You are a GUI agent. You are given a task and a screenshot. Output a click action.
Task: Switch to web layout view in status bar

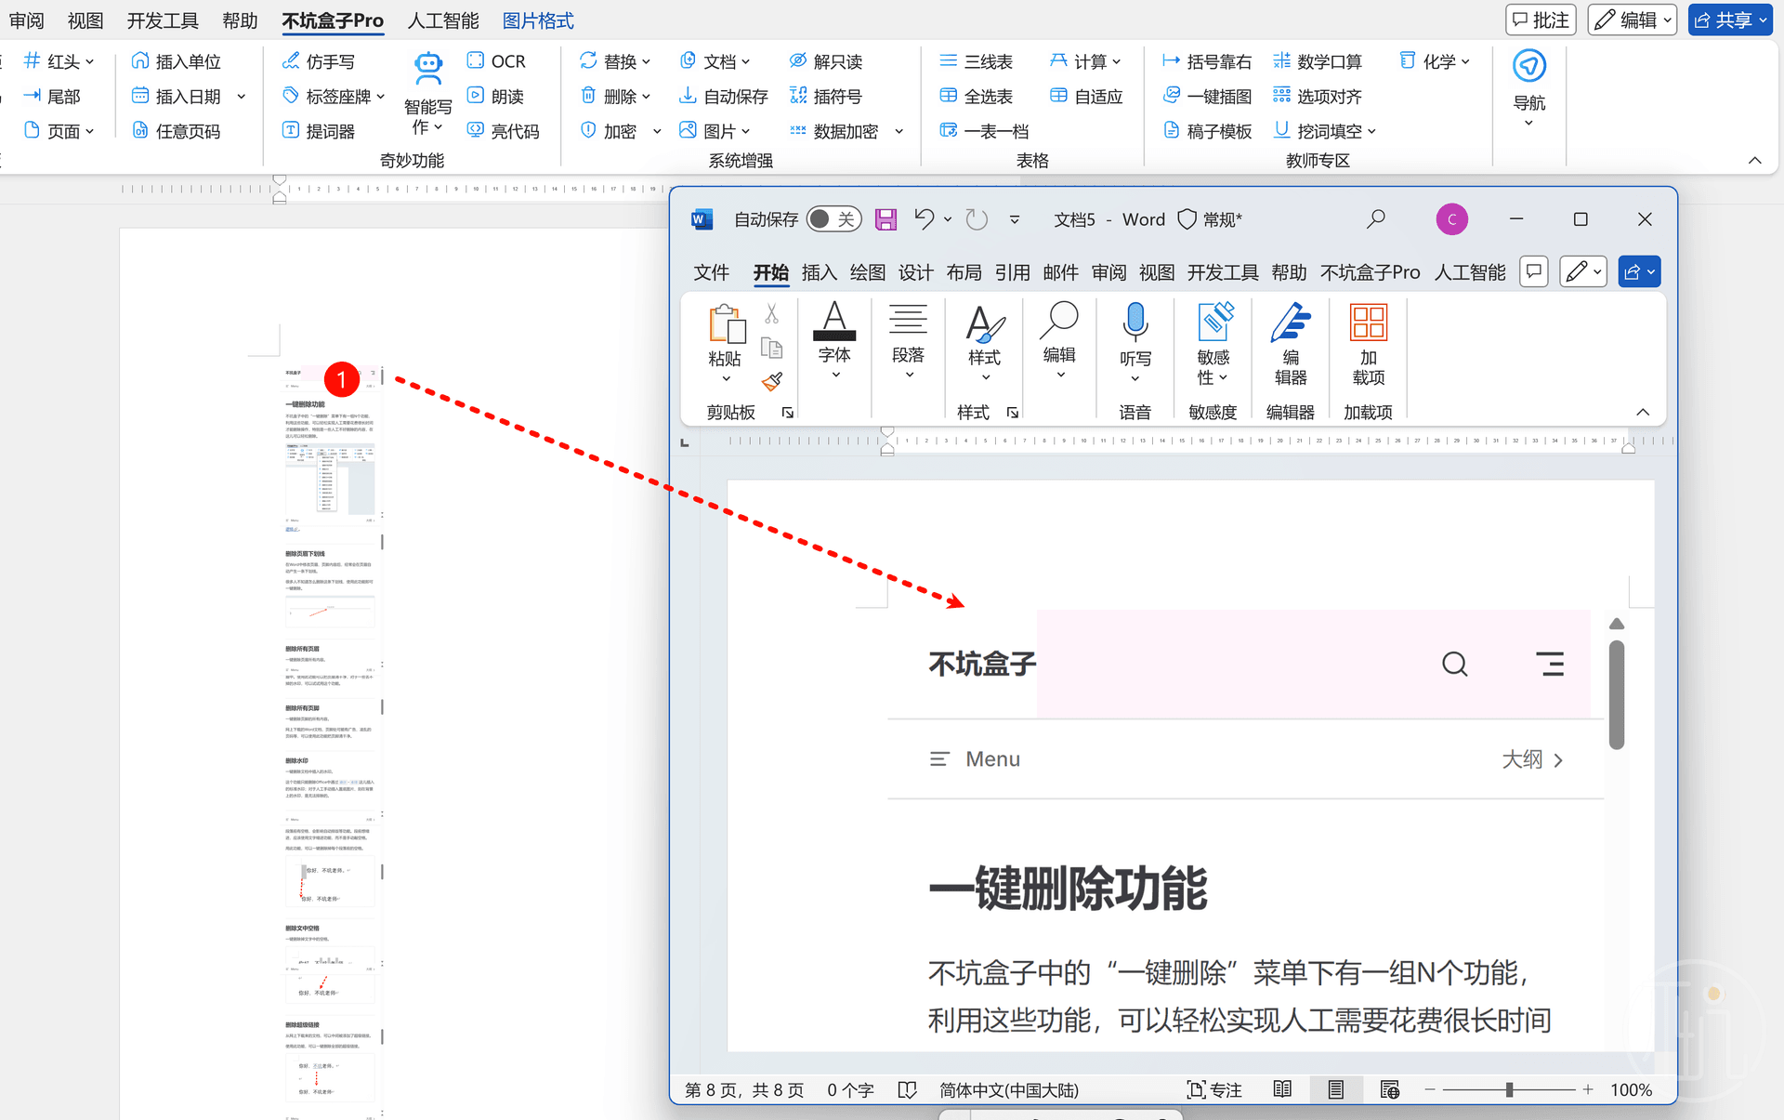(1390, 1089)
